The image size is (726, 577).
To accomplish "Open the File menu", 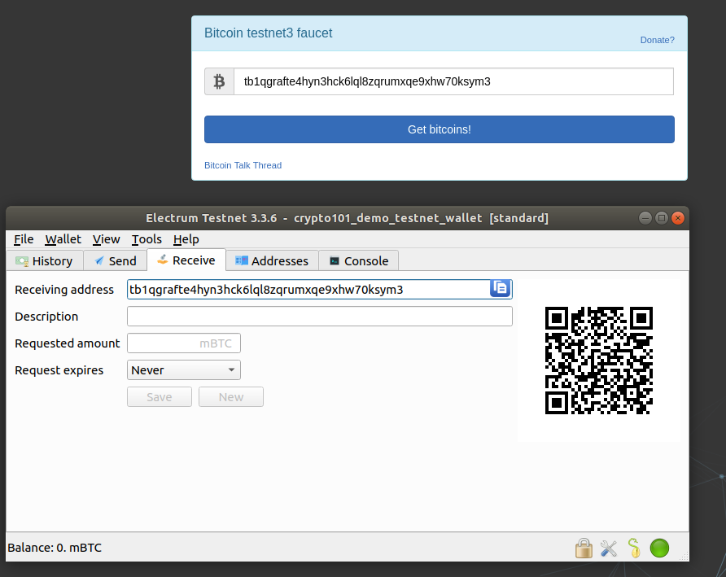I will tap(24, 239).
